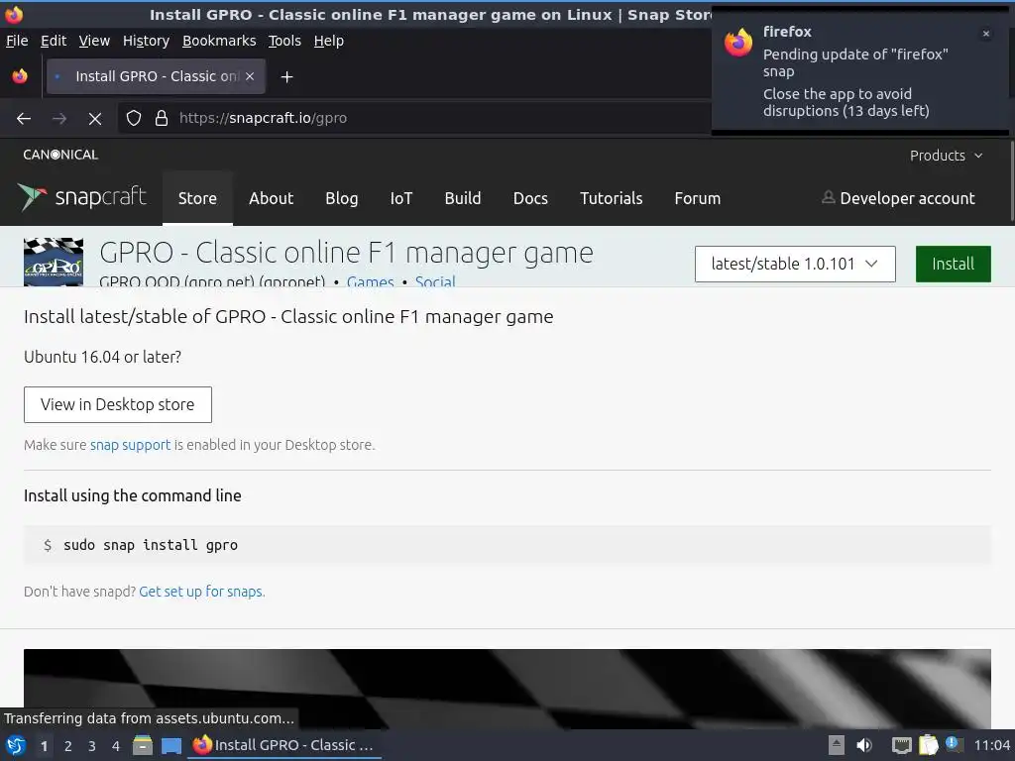Screen dimensions: 1015x761
Task: Click the snapcraft logo
Action: [82, 197]
